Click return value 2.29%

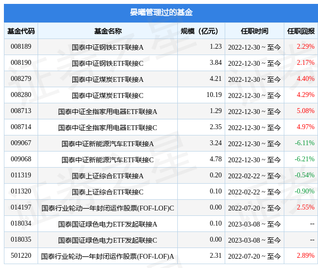pyautogui.click(x=305, y=46)
